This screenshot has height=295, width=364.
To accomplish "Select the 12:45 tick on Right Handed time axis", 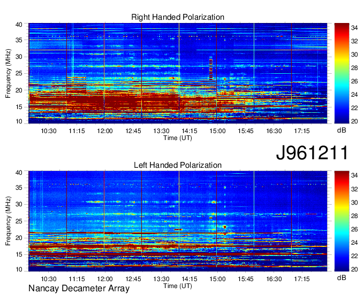I will pos(133,131).
